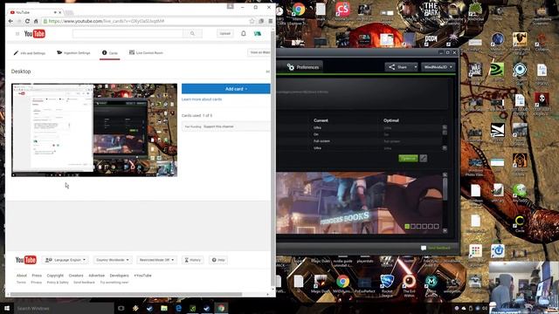Image resolution: width=559 pixels, height=314 pixels.
Task: Open Microsoft Edge from the taskbar
Action: point(178,308)
